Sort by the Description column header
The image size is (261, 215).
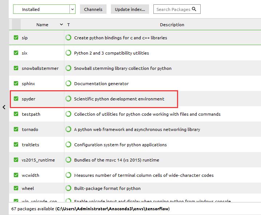pyautogui.click(x=172, y=25)
